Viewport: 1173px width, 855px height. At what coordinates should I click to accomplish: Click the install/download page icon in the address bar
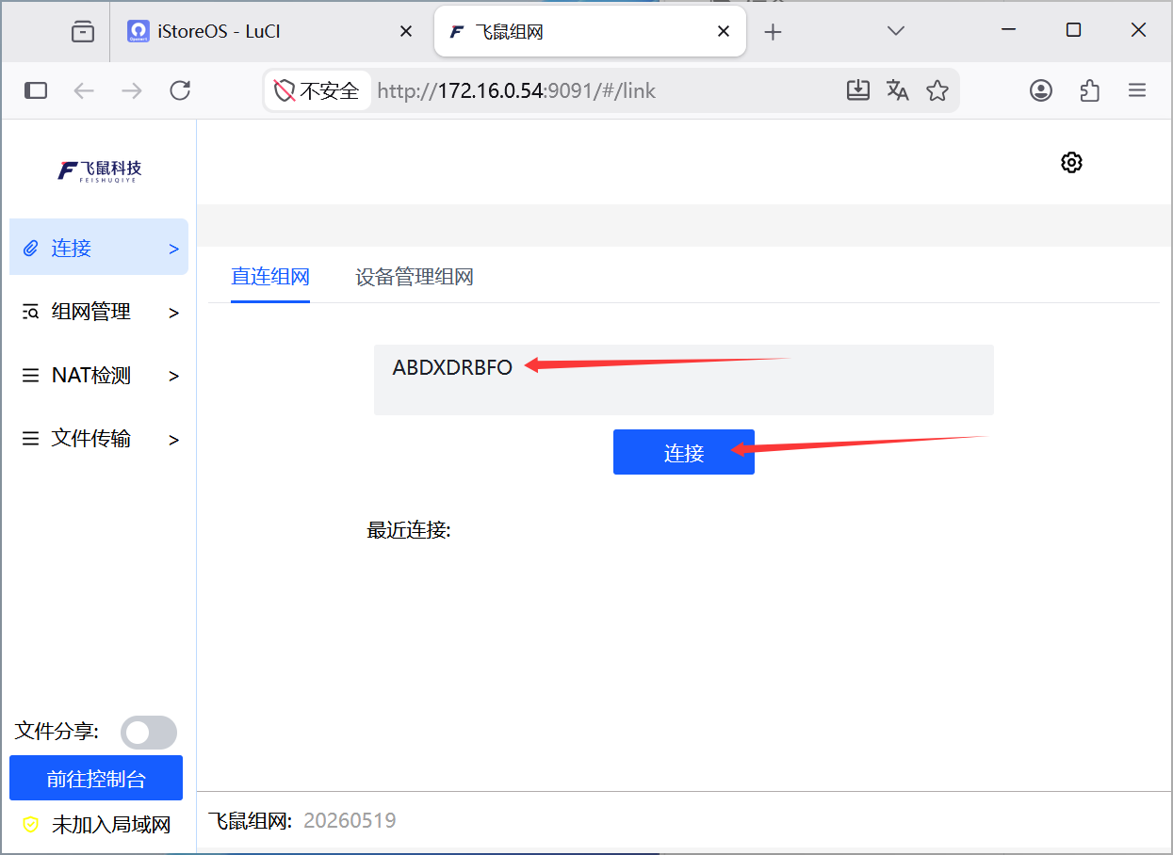click(x=857, y=90)
